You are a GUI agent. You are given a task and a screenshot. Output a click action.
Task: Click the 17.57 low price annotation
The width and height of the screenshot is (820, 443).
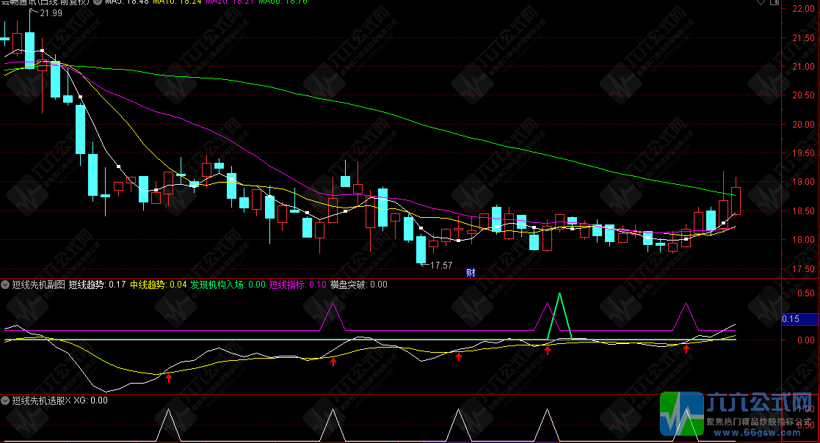[441, 266]
